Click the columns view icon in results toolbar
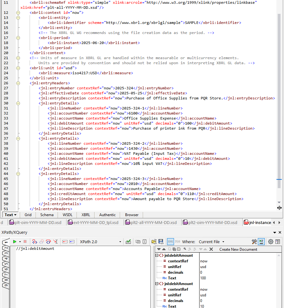The height and width of the screenshot is (308, 284). tap(179, 249)
